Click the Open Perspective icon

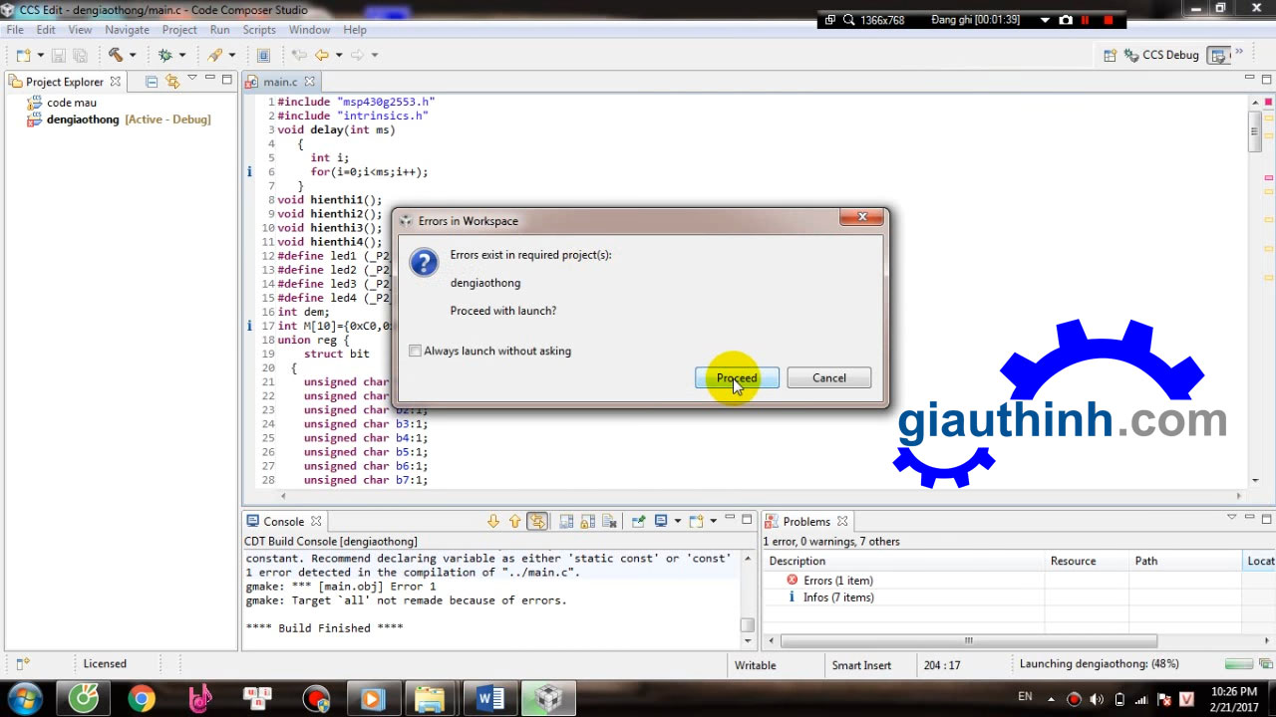click(1110, 56)
